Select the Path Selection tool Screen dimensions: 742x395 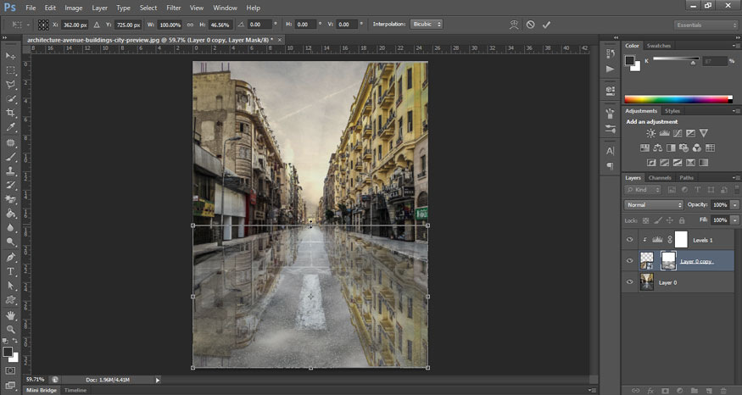10,287
